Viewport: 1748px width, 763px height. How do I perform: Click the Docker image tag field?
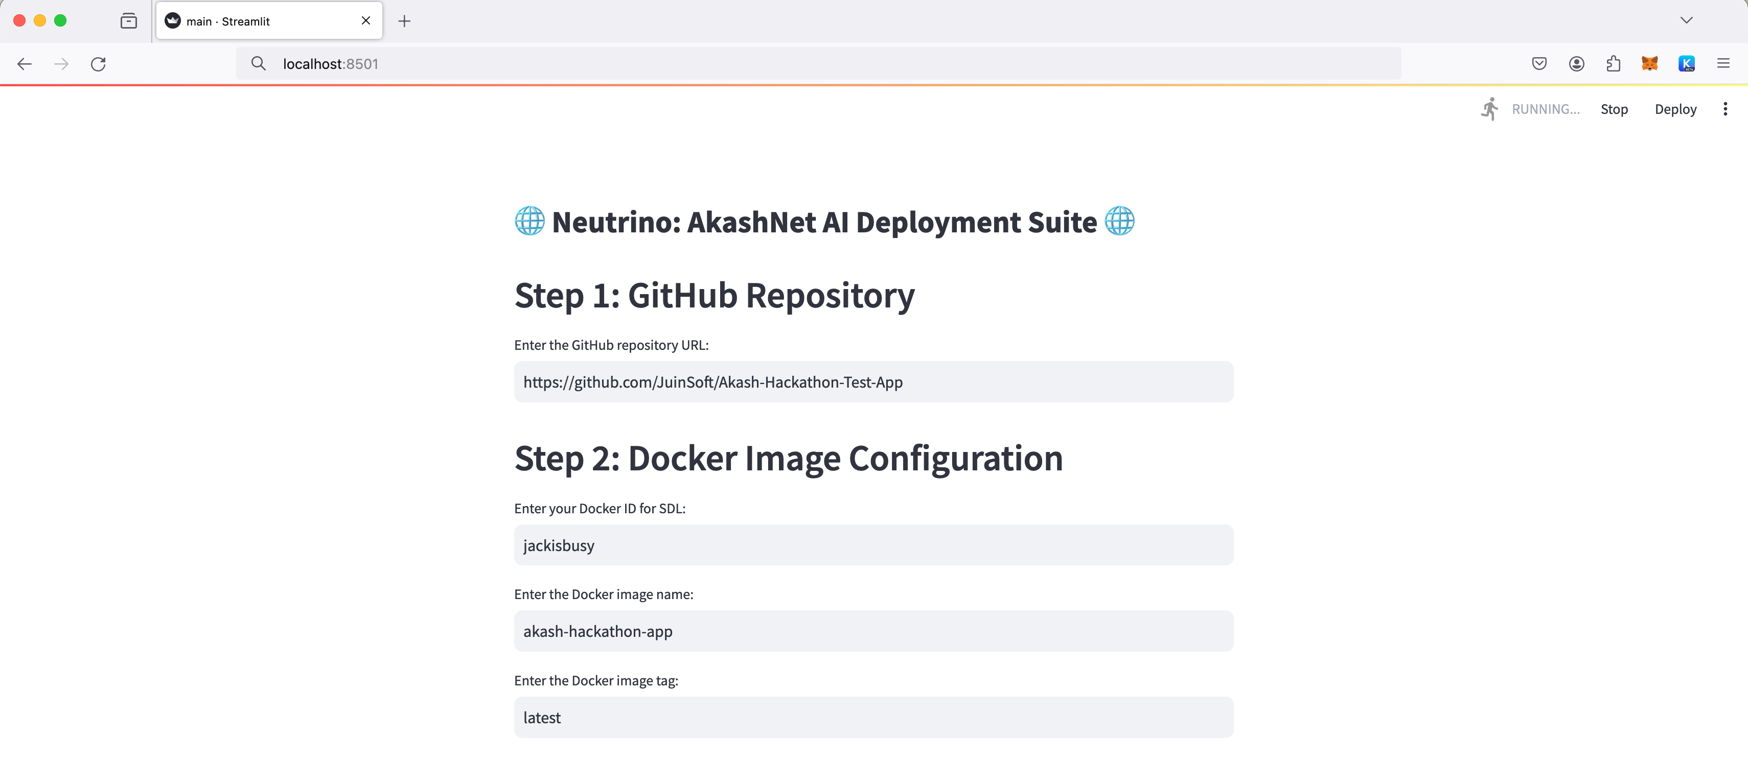[873, 718]
